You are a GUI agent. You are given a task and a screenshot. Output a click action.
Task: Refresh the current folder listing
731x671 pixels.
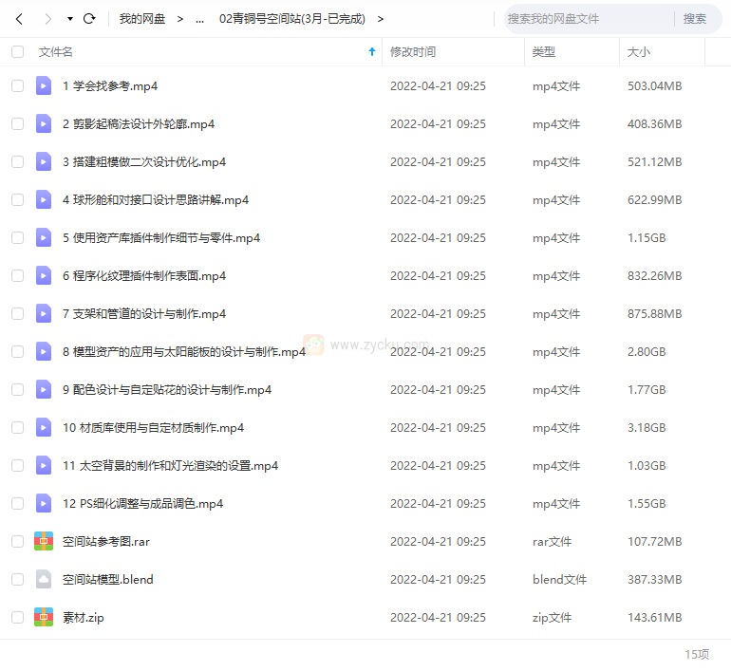(x=89, y=19)
